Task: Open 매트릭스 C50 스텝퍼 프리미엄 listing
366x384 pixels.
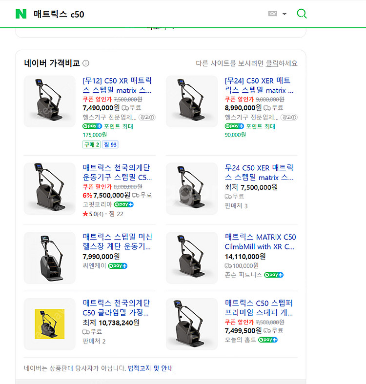Action: coord(259,307)
